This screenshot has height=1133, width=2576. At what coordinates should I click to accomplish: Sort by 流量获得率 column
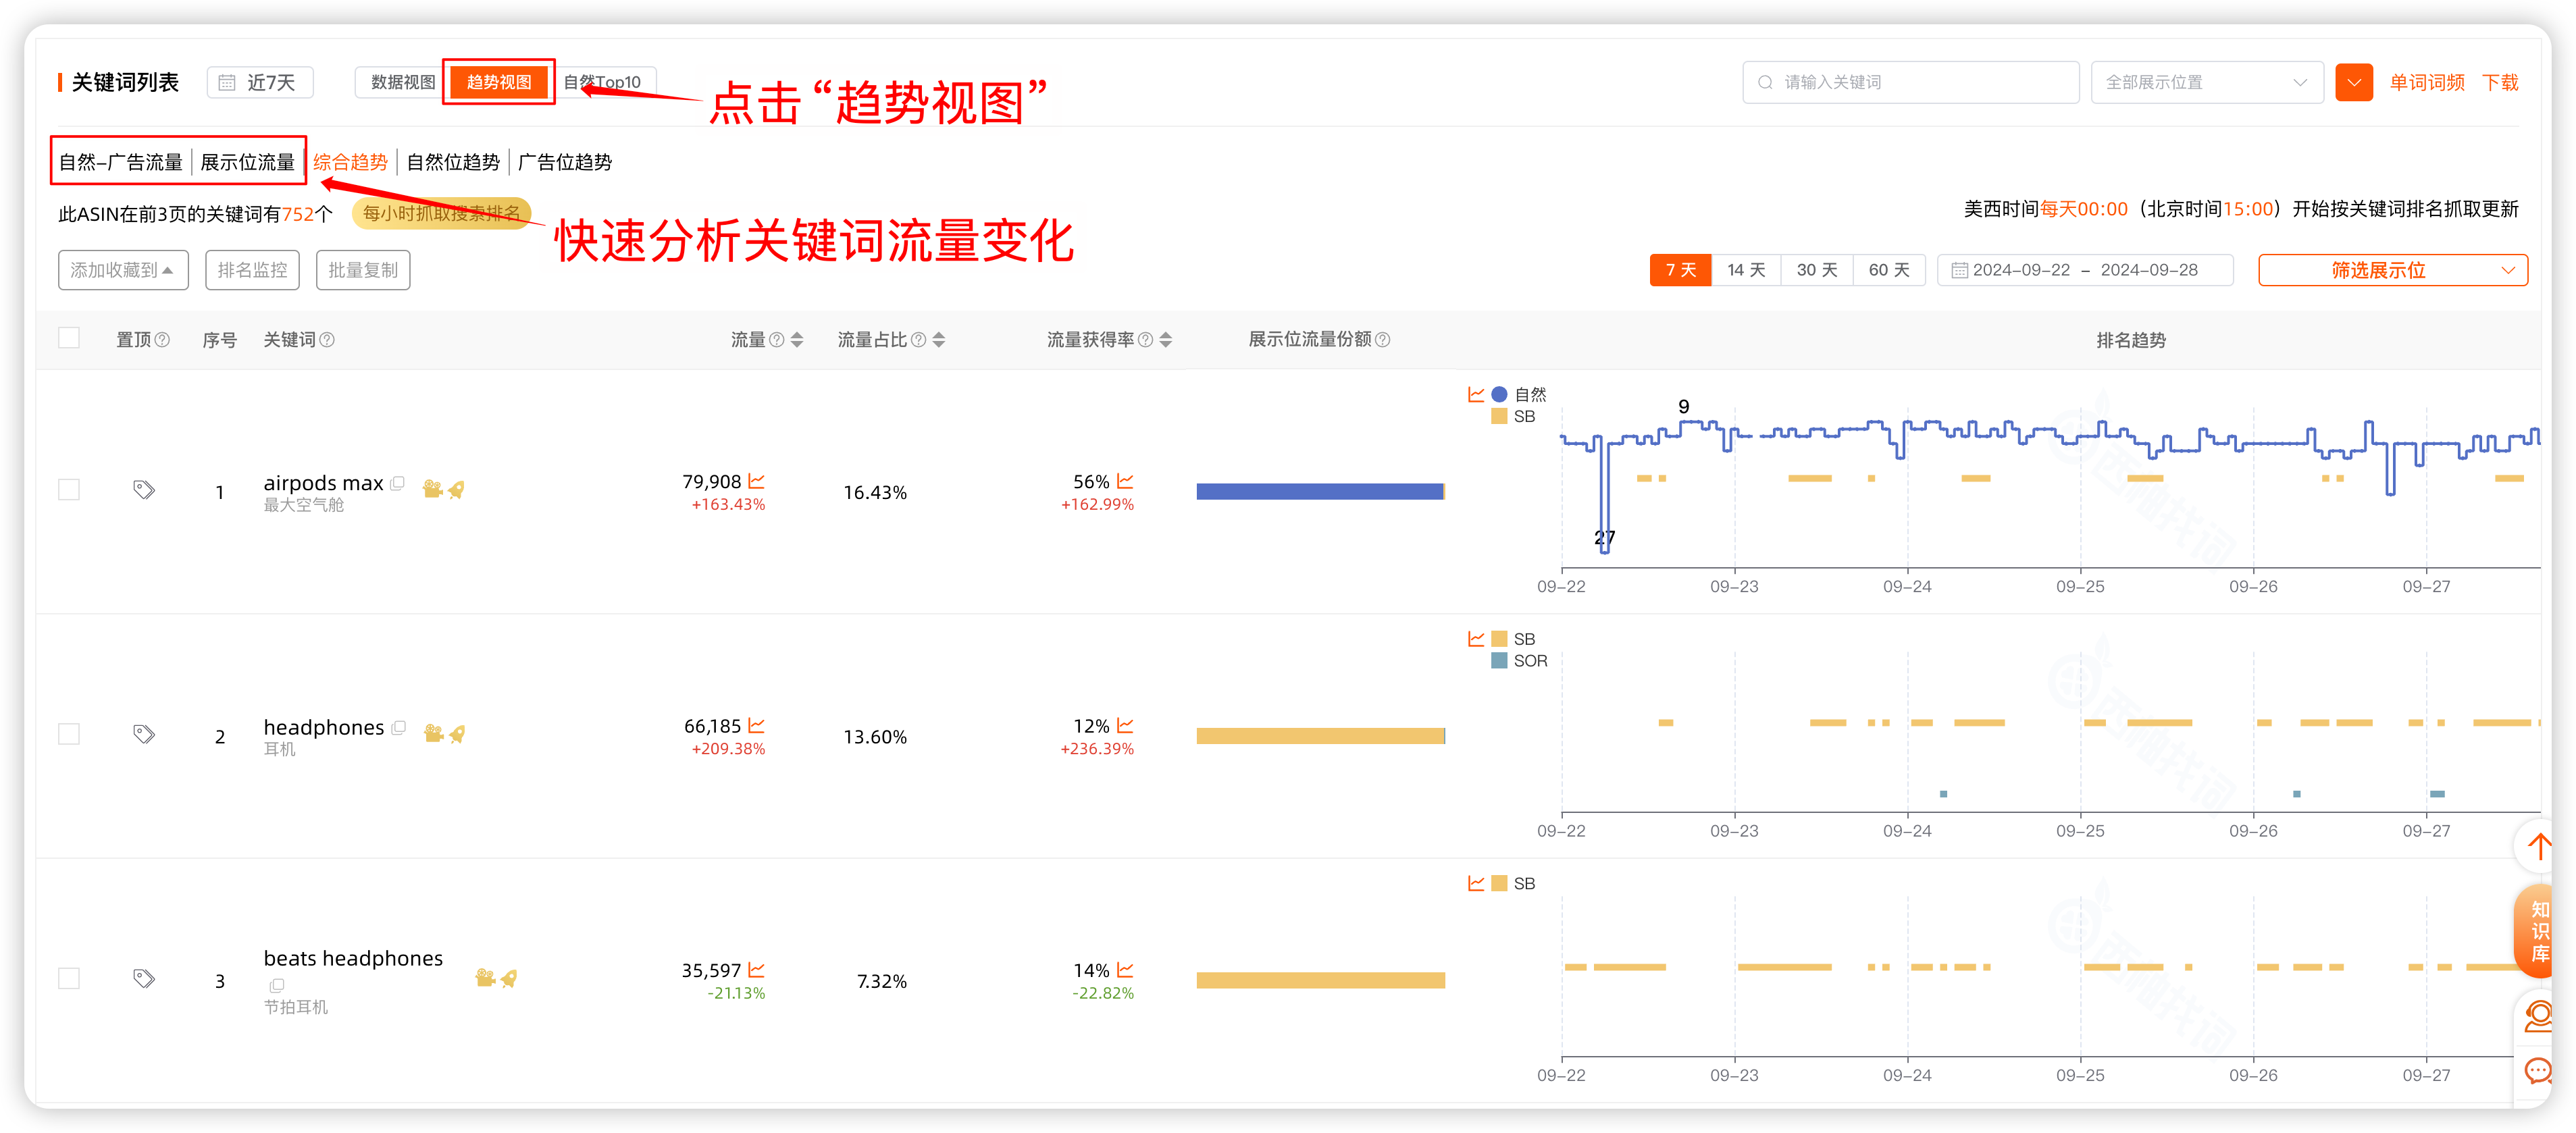click(x=1166, y=340)
